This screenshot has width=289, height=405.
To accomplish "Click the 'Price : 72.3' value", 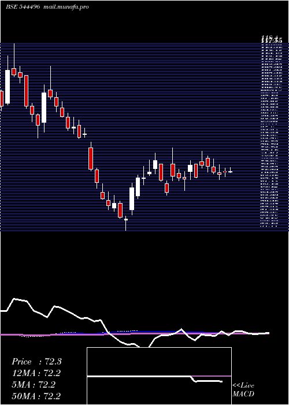I will coord(36,362).
